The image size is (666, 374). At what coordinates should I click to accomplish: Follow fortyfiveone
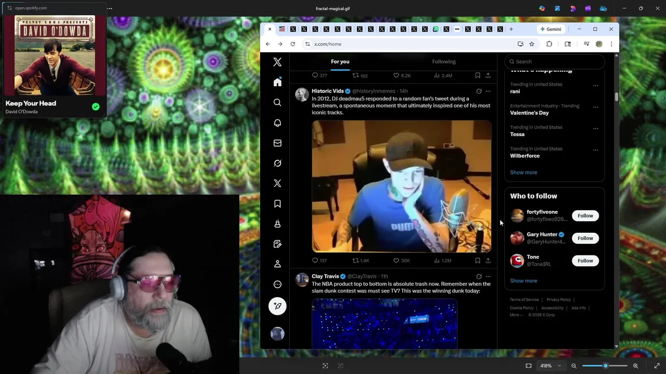(585, 216)
